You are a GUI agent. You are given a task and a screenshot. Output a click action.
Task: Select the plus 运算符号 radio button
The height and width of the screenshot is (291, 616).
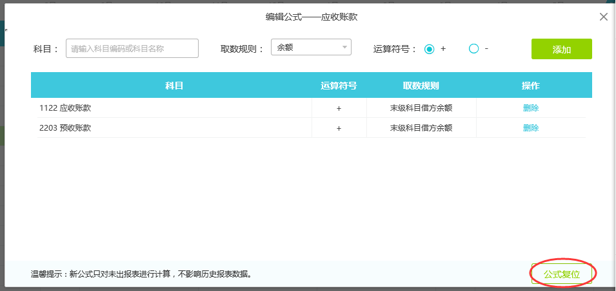[429, 49]
